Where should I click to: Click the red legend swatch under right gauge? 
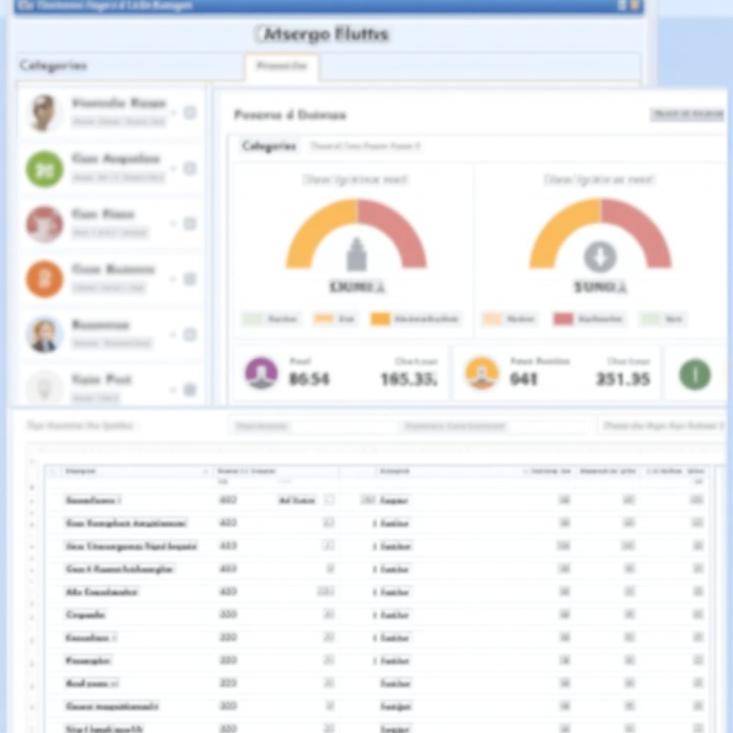(563, 319)
